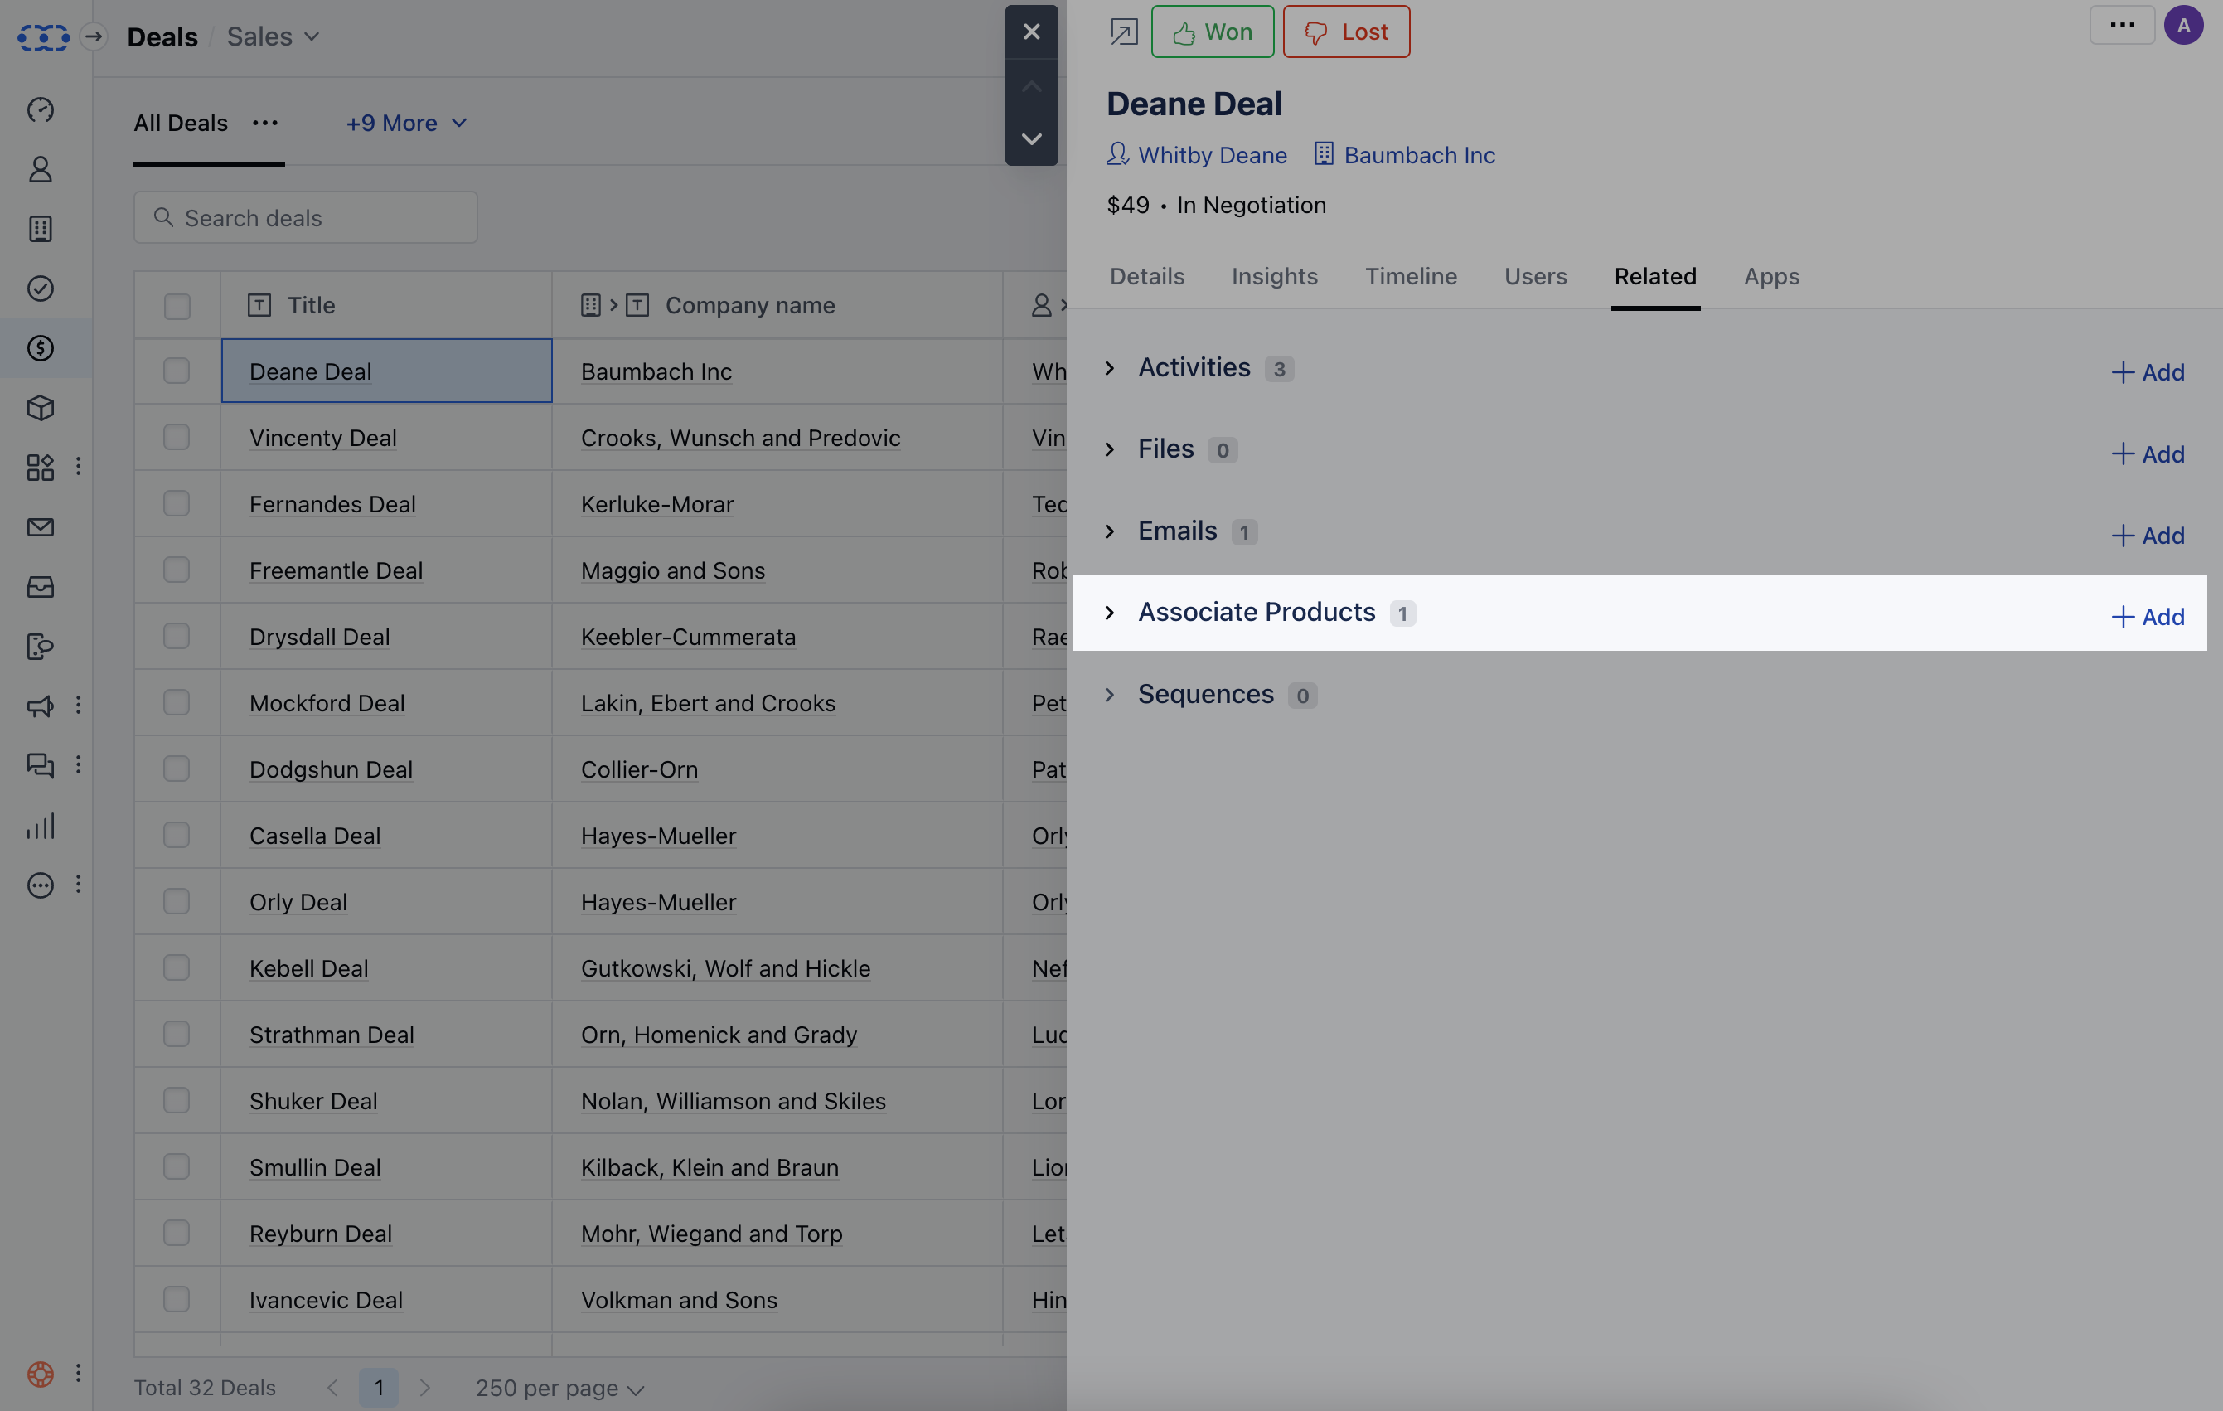The image size is (2223, 1411).
Task: Mark the deal as Lost
Action: (x=1346, y=32)
